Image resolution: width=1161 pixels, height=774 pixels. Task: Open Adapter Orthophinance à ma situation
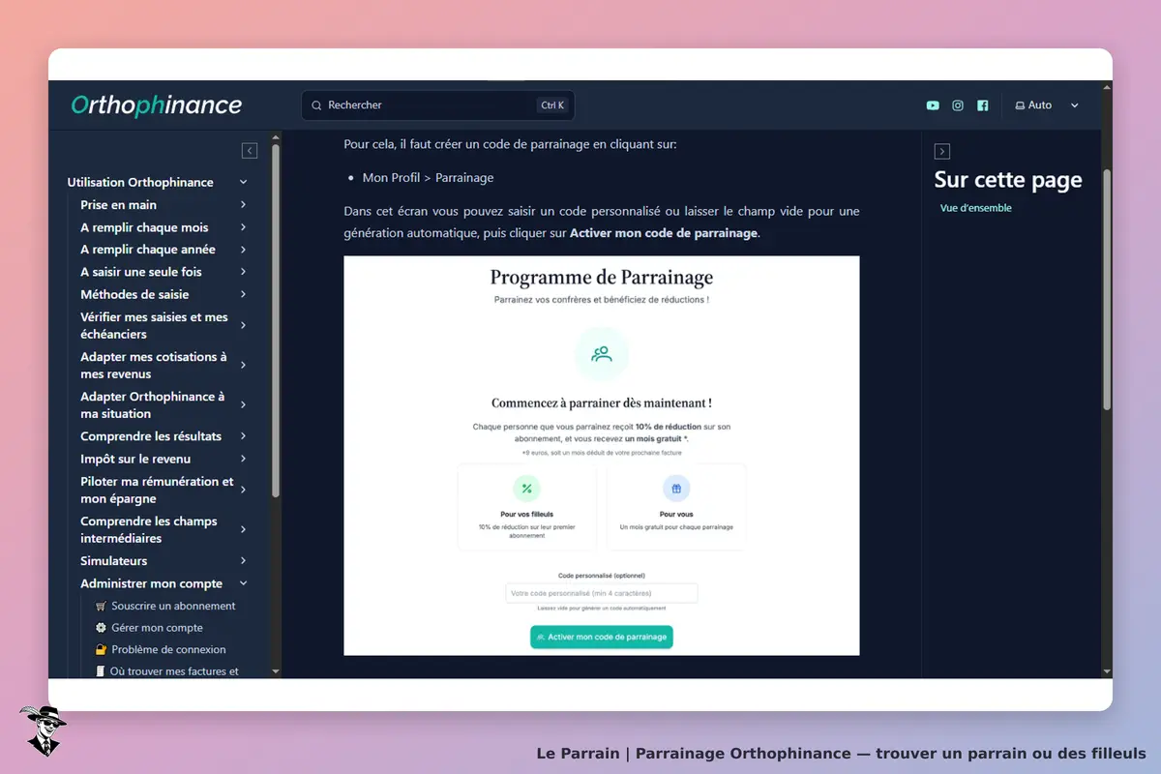pyautogui.click(x=153, y=404)
